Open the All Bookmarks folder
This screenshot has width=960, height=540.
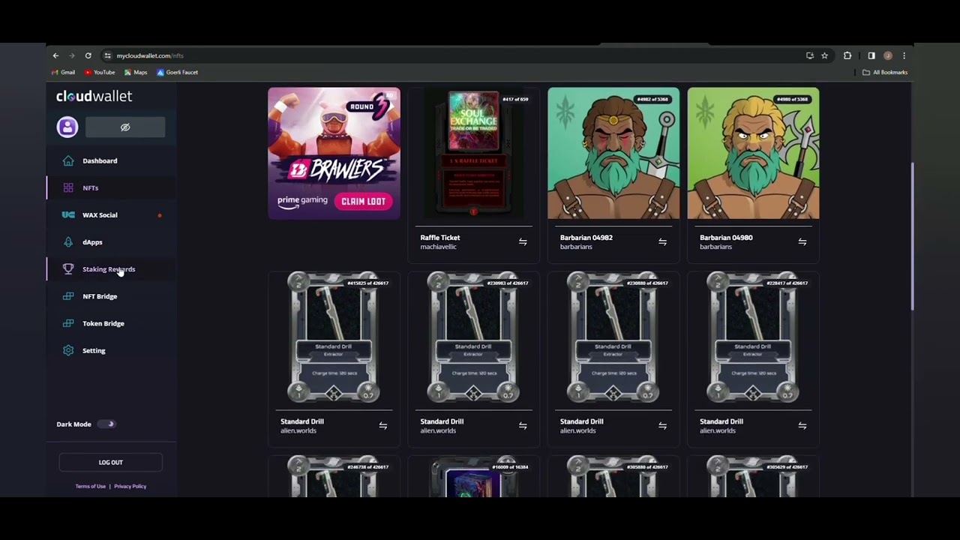[x=885, y=73]
